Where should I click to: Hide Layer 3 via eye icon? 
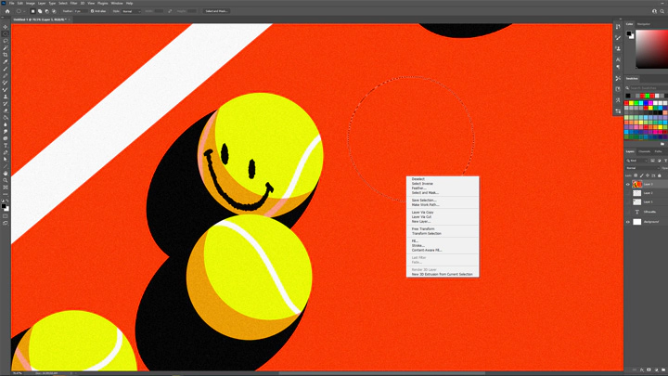point(628,184)
